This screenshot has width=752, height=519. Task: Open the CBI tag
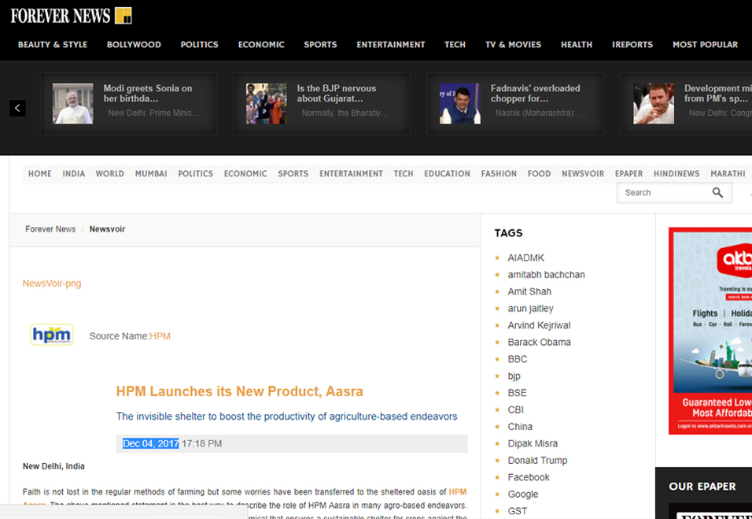[515, 410]
